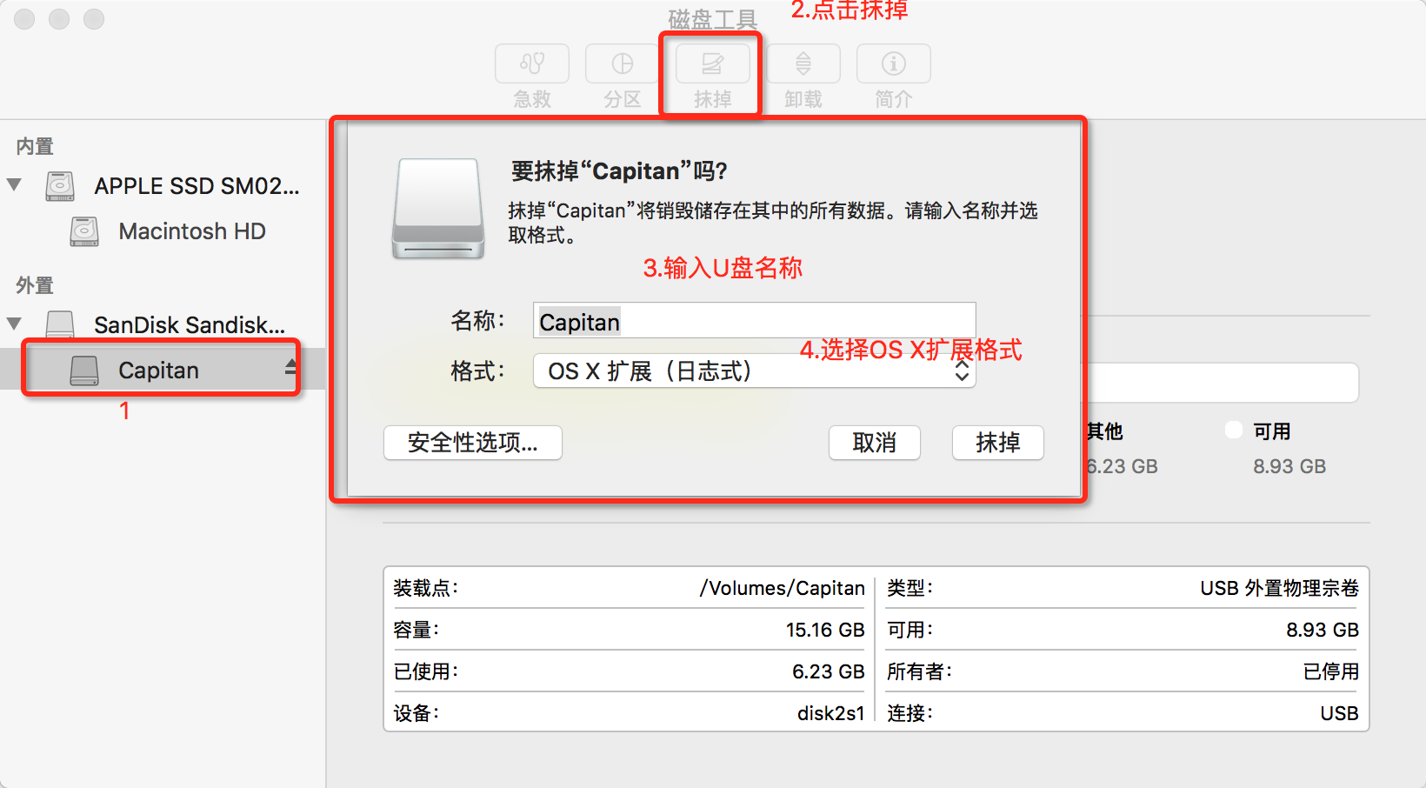Click the 类型 label in info table

(x=910, y=588)
